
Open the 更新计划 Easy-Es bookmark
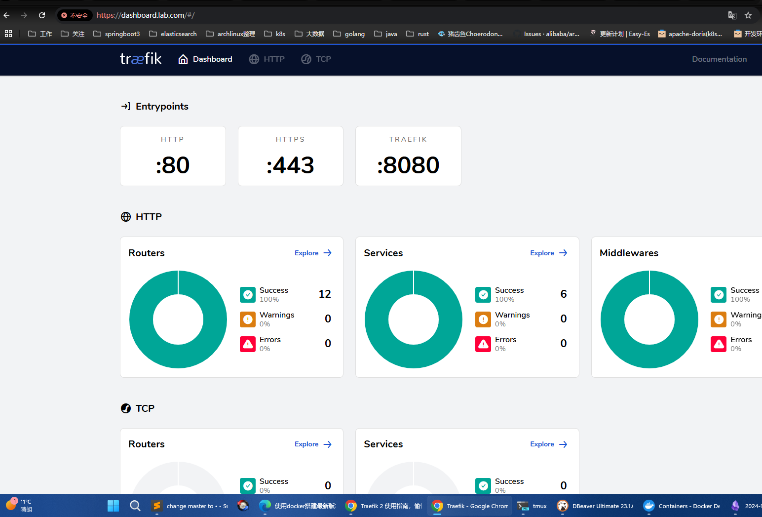pyautogui.click(x=619, y=34)
